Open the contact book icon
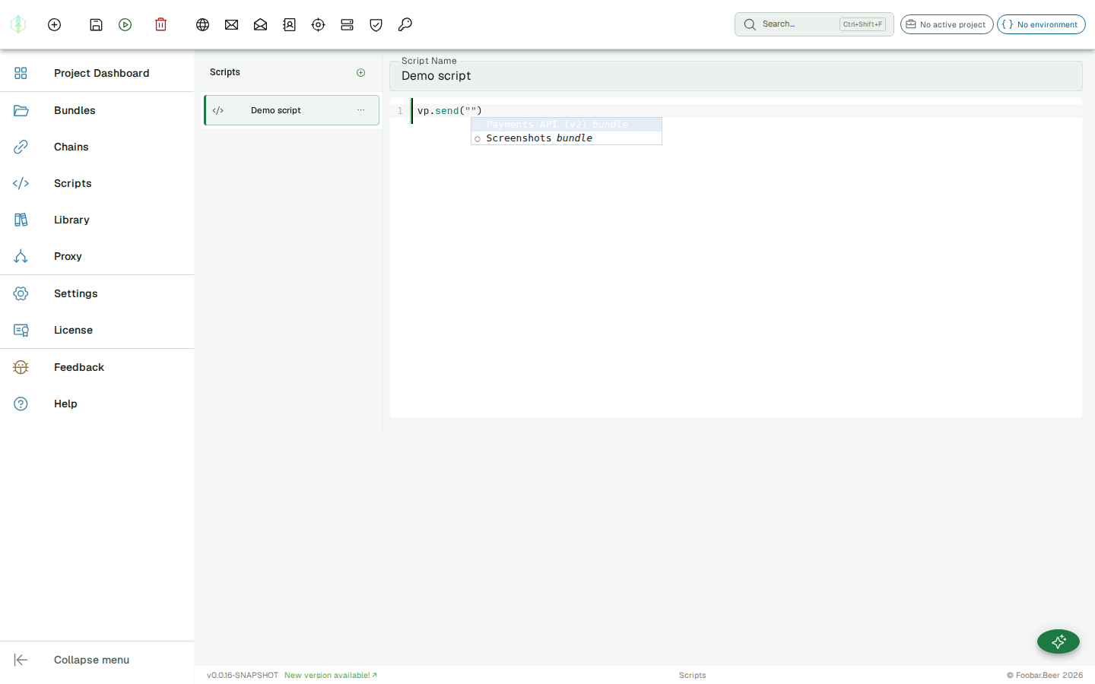Screen dimensions: 1095x684 289,24
